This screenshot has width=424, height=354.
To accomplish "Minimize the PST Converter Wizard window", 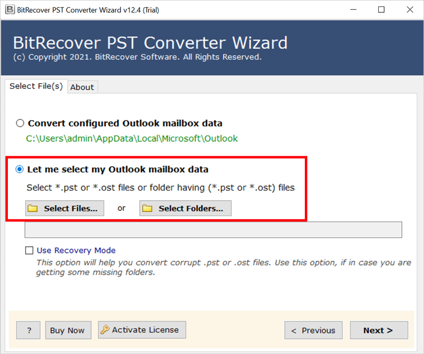I will click(x=353, y=9).
